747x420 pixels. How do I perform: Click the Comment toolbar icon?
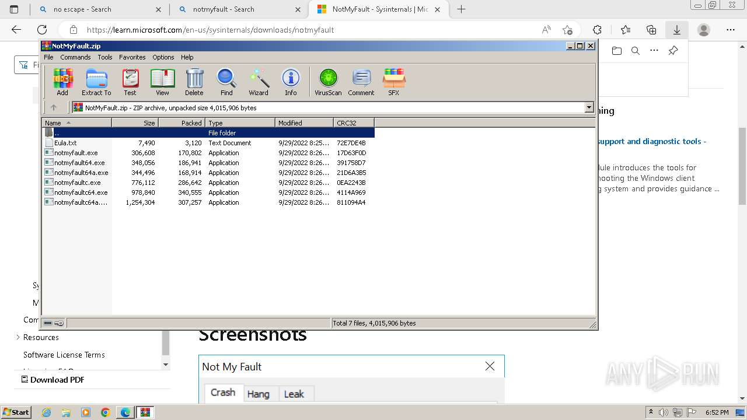361,82
